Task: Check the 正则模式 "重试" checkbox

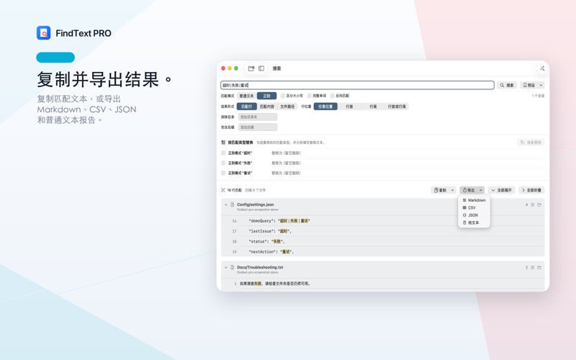Action: point(223,173)
